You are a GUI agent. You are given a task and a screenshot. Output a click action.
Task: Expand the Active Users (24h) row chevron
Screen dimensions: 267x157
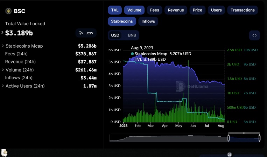tap(3, 86)
